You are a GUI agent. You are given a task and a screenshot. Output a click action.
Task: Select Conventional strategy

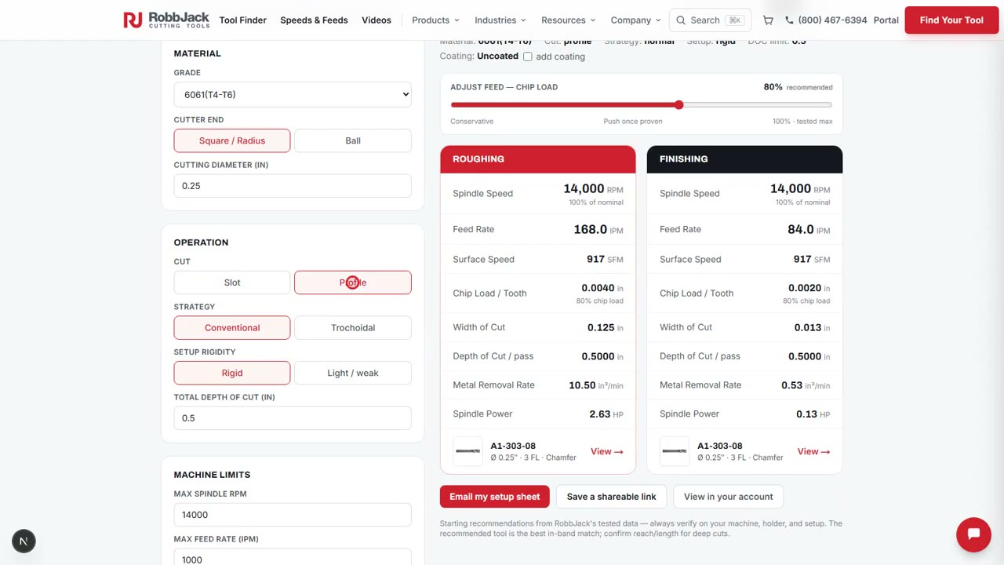click(x=232, y=328)
